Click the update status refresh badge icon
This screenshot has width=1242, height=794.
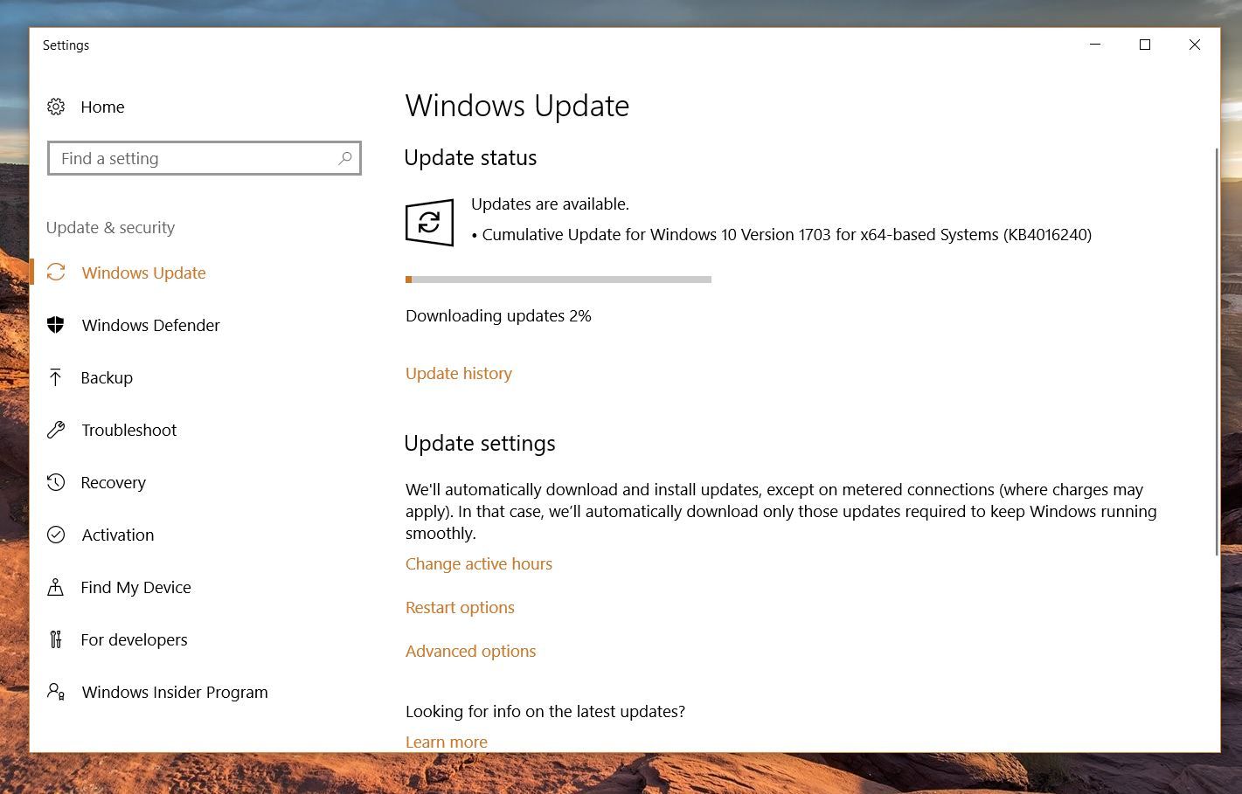[429, 223]
